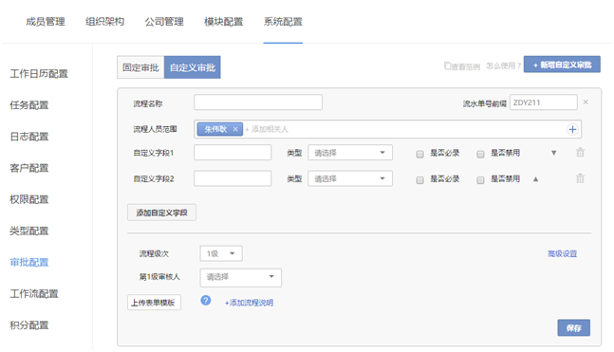614x352 pixels.
Task: Open 客户配置 in the sidebar
Action: click(x=29, y=168)
